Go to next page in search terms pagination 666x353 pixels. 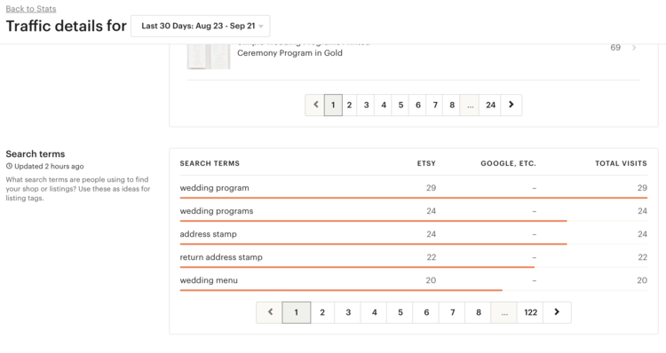557,312
